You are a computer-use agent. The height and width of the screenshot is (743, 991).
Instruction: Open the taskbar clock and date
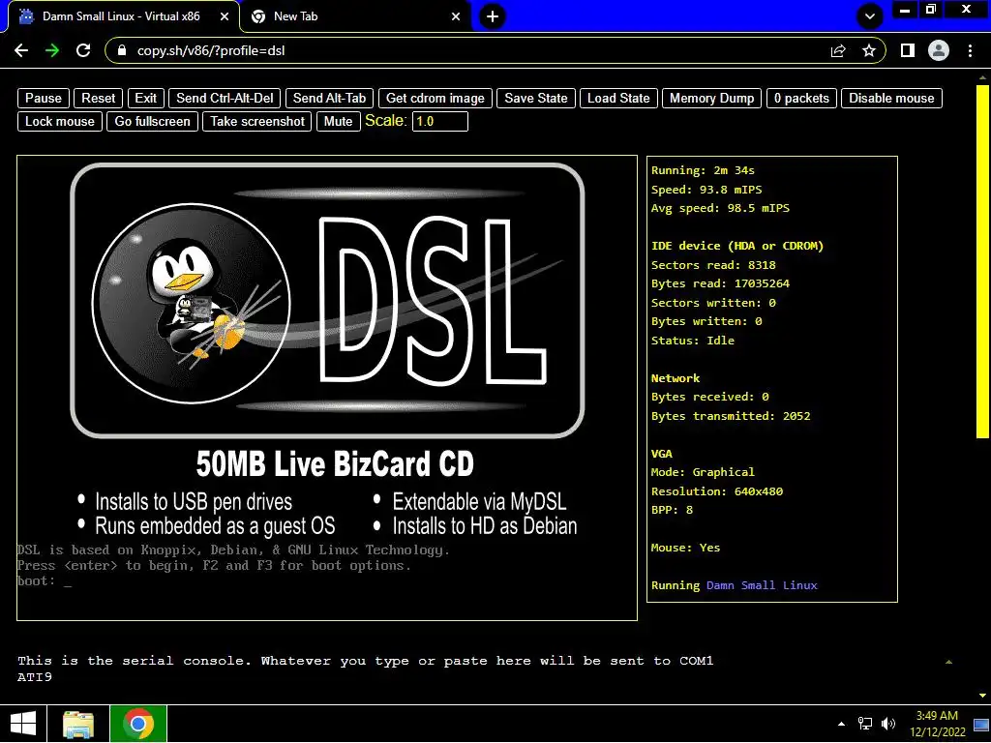[937, 724]
